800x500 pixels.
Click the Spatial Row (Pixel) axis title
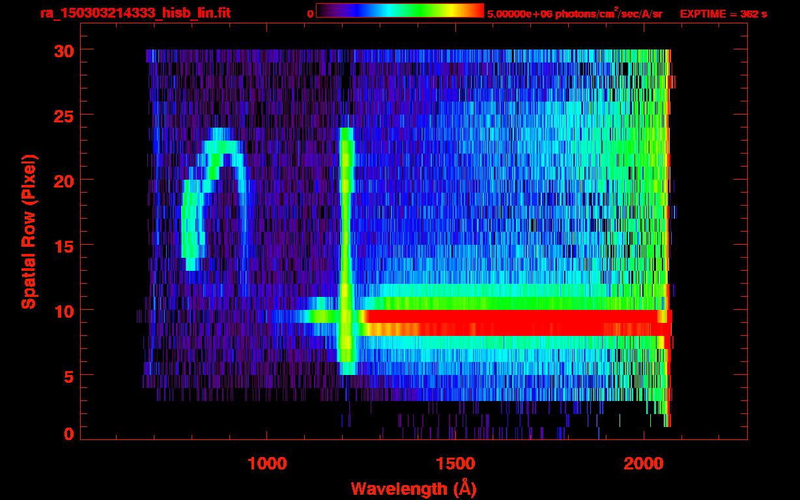29,231
